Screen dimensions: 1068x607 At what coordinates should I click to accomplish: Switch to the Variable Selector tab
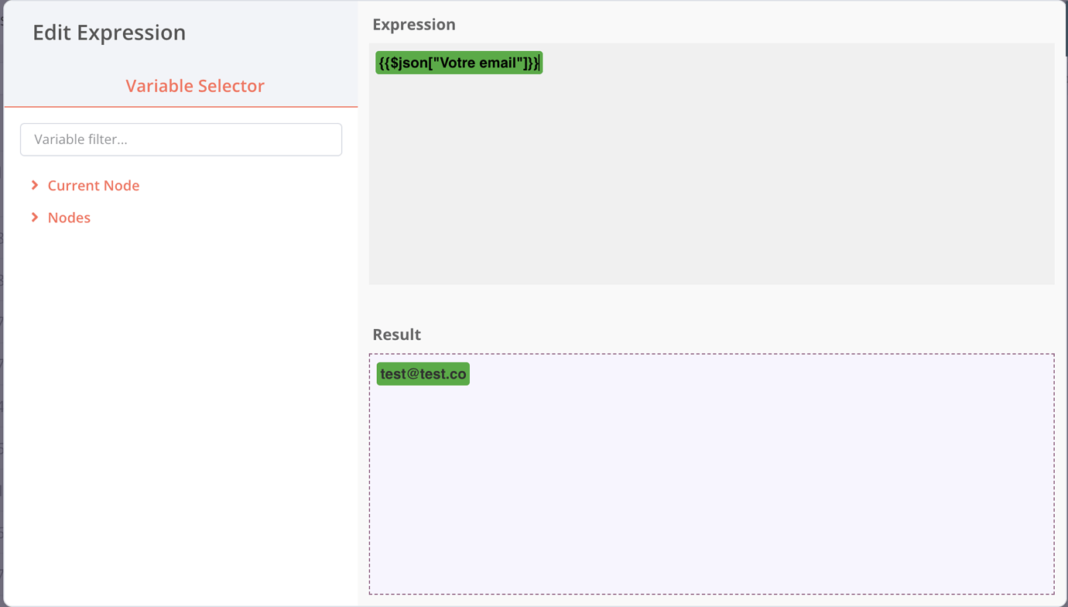195,86
